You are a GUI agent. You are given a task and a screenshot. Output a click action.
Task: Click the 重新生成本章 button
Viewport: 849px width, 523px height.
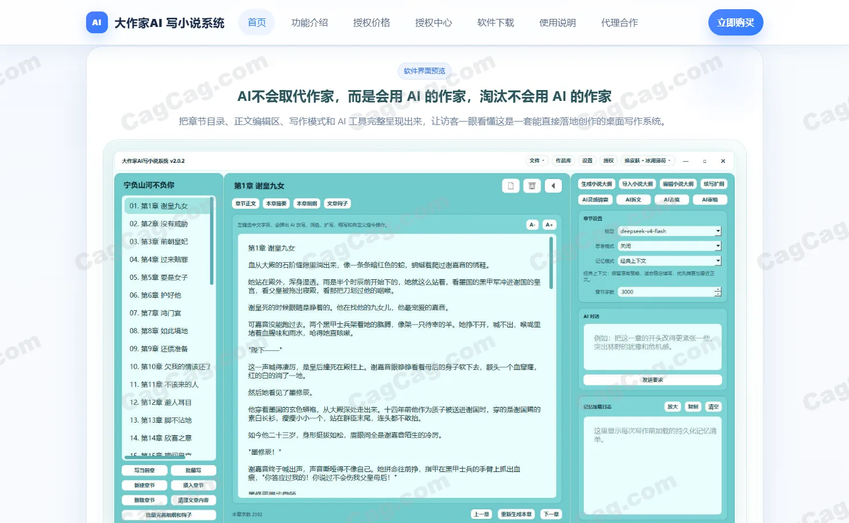(x=516, y=514)
